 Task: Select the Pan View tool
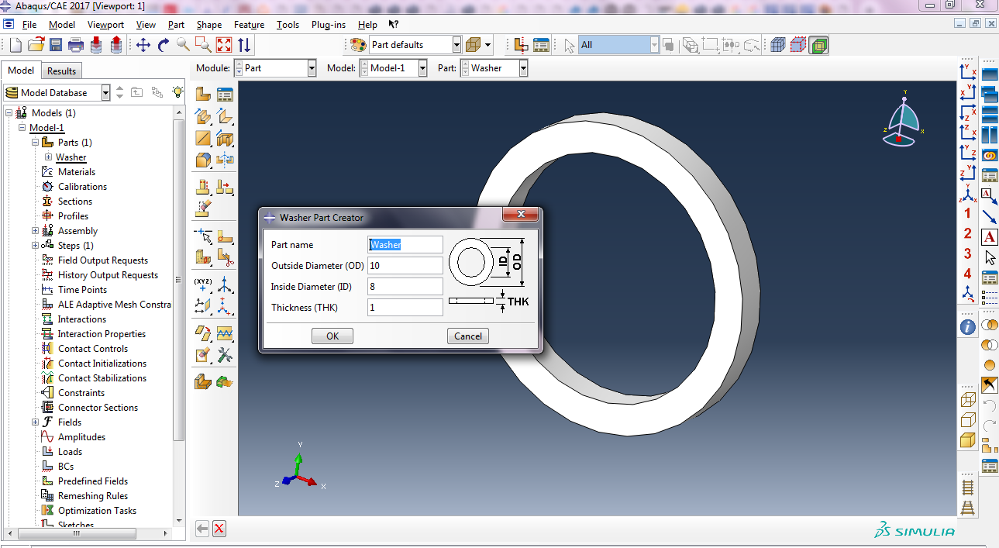(143, 44)
